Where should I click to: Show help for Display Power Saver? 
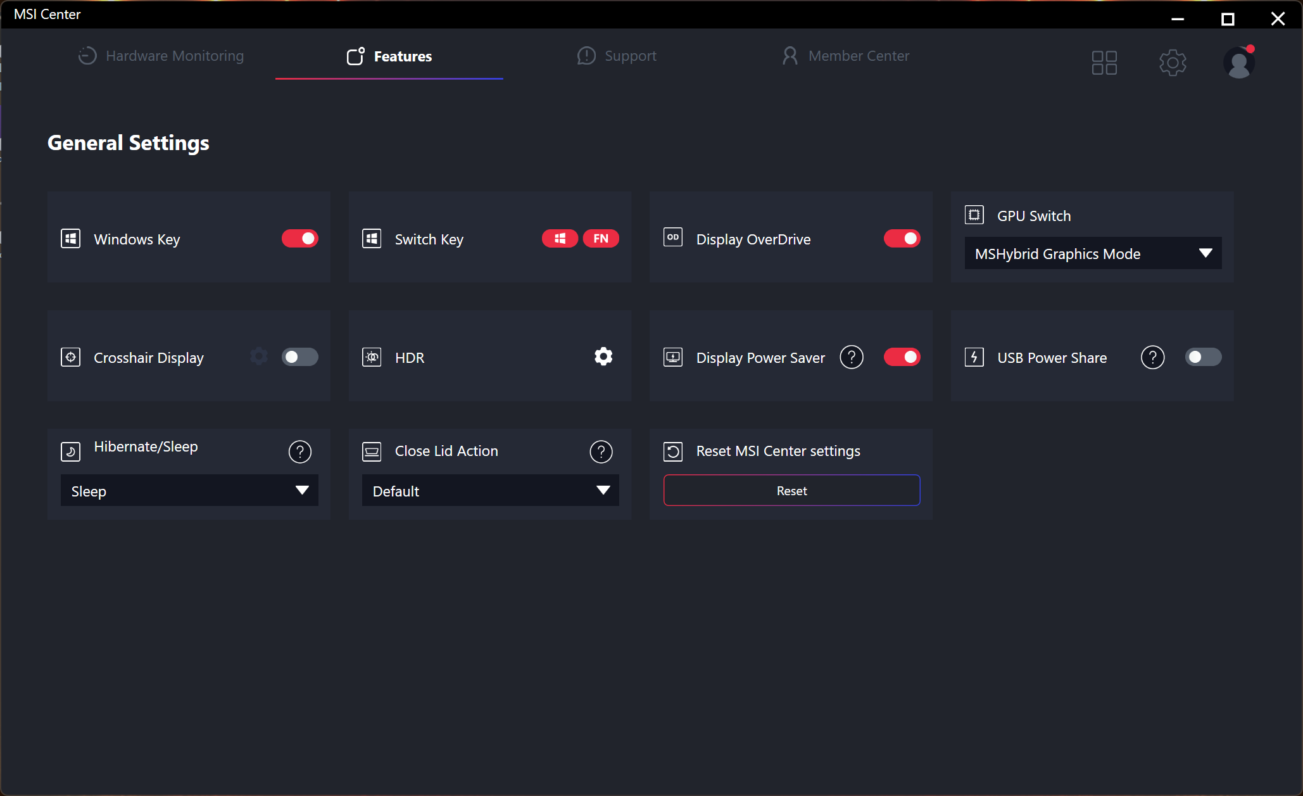tap(852, 357)
